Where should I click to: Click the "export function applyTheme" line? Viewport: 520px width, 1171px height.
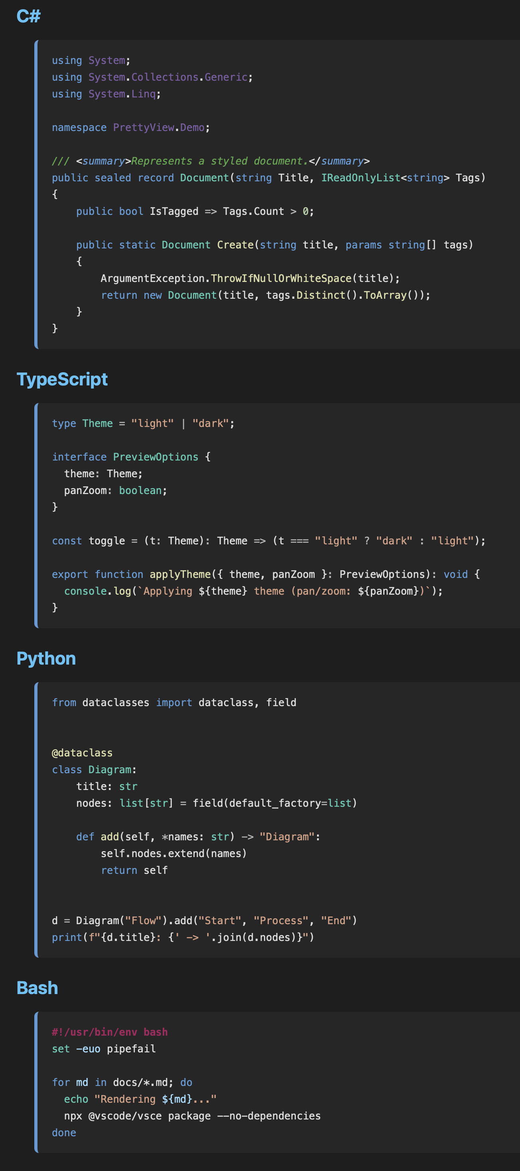click(266, 575)
